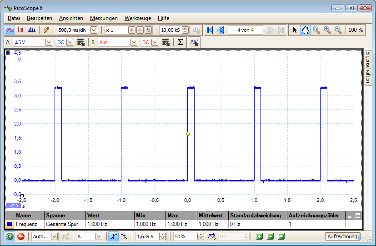Toggle rising edge trigger button

pos(112,236)
